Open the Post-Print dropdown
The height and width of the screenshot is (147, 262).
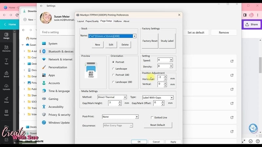pyautogui.click(x=137, y=117)
